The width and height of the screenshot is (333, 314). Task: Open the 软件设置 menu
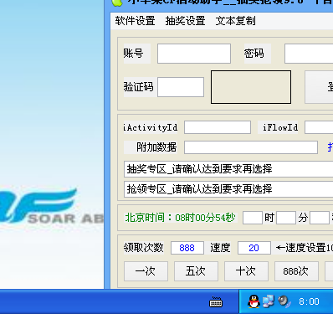click(135, 21)
